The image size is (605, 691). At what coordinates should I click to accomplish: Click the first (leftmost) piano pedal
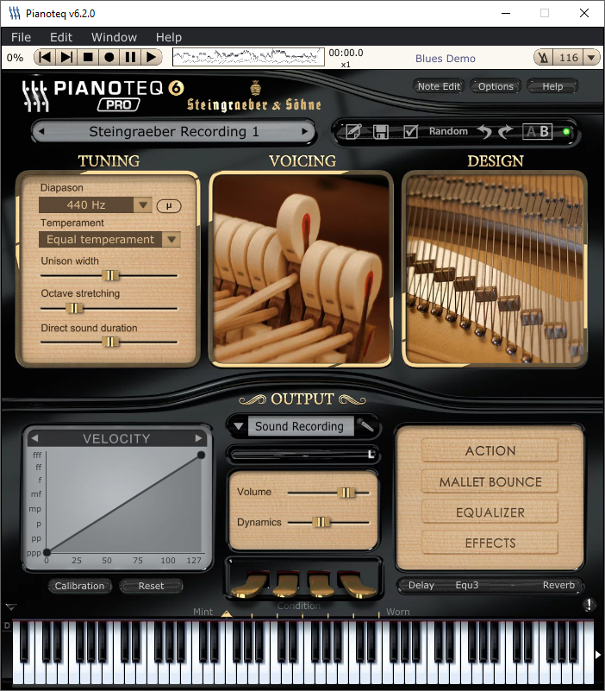click(250, 585)
